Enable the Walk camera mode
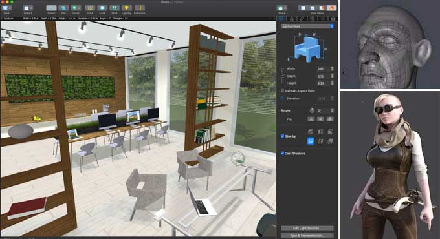 115,8
